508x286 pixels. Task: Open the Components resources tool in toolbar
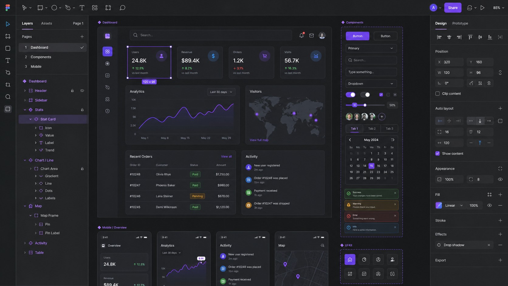(x=95, y=8)
